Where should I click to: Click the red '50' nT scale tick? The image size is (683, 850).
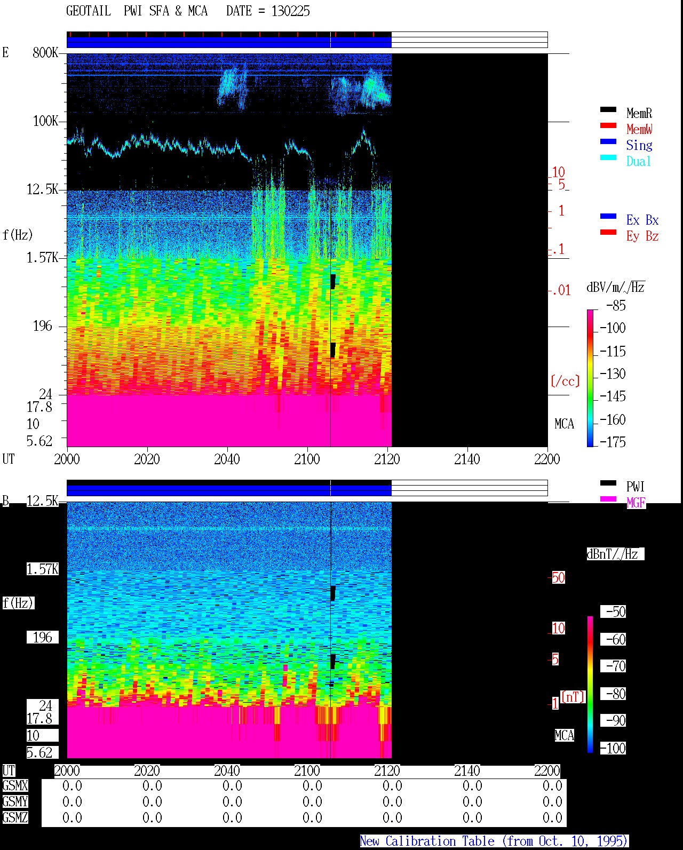(558, 577)
